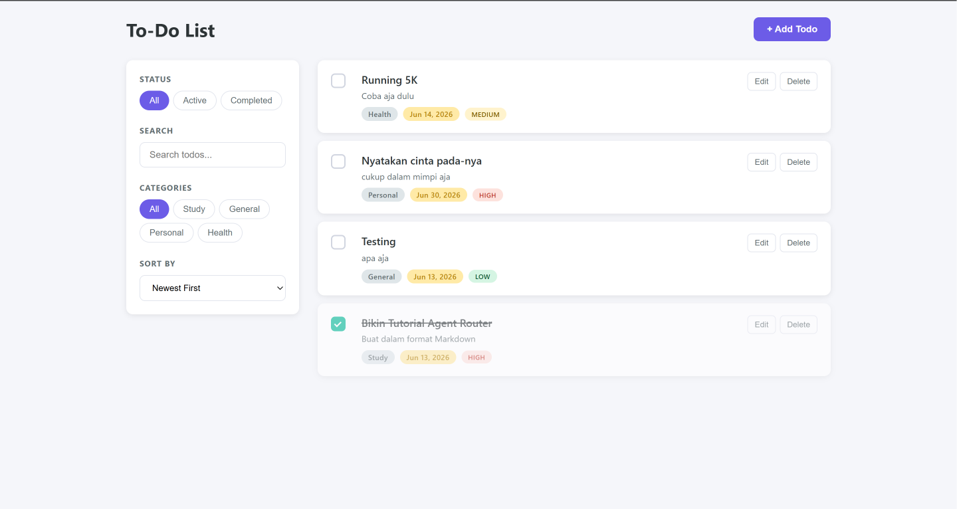This screenshot has height=509, width=957.
Task: Delete the Running 5K todo
Action: pyautogui.click(x=799, y=82)
